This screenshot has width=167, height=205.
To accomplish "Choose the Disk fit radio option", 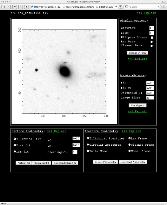I will (x=15, y=145).
